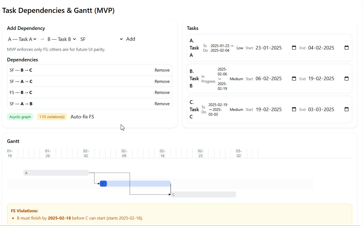Open calendar picker for Task A start date
The width and height of the screenshot is (363, 226).
click(294, 48)
